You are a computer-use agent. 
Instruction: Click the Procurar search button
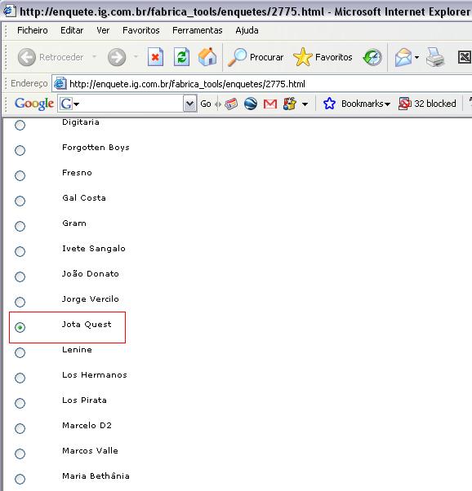pyautogui.click(x=256, y=57)
